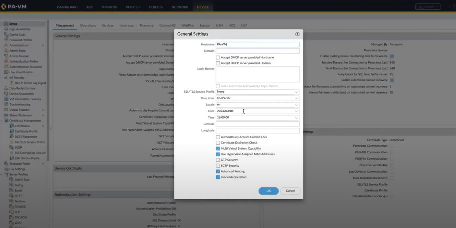Uncheck the Advanced Routing checkbox
The image size is (456, 228).
coord(218,171)
